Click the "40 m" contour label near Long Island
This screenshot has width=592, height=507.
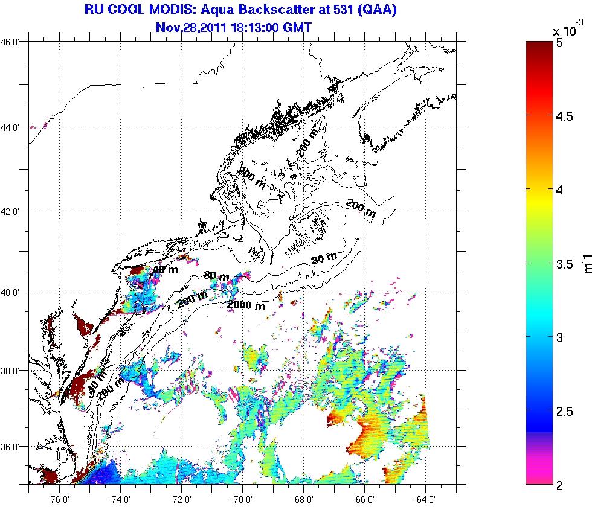click(x=165, y=270)
